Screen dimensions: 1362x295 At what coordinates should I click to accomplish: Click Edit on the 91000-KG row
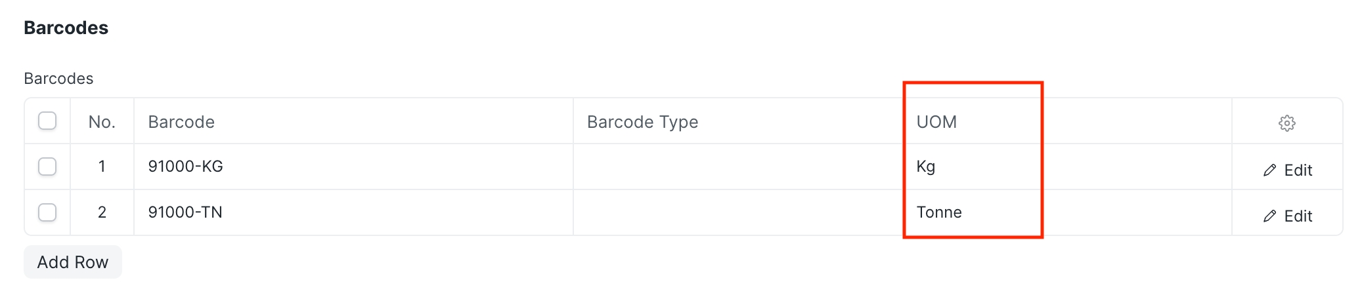pos(1297,170)
